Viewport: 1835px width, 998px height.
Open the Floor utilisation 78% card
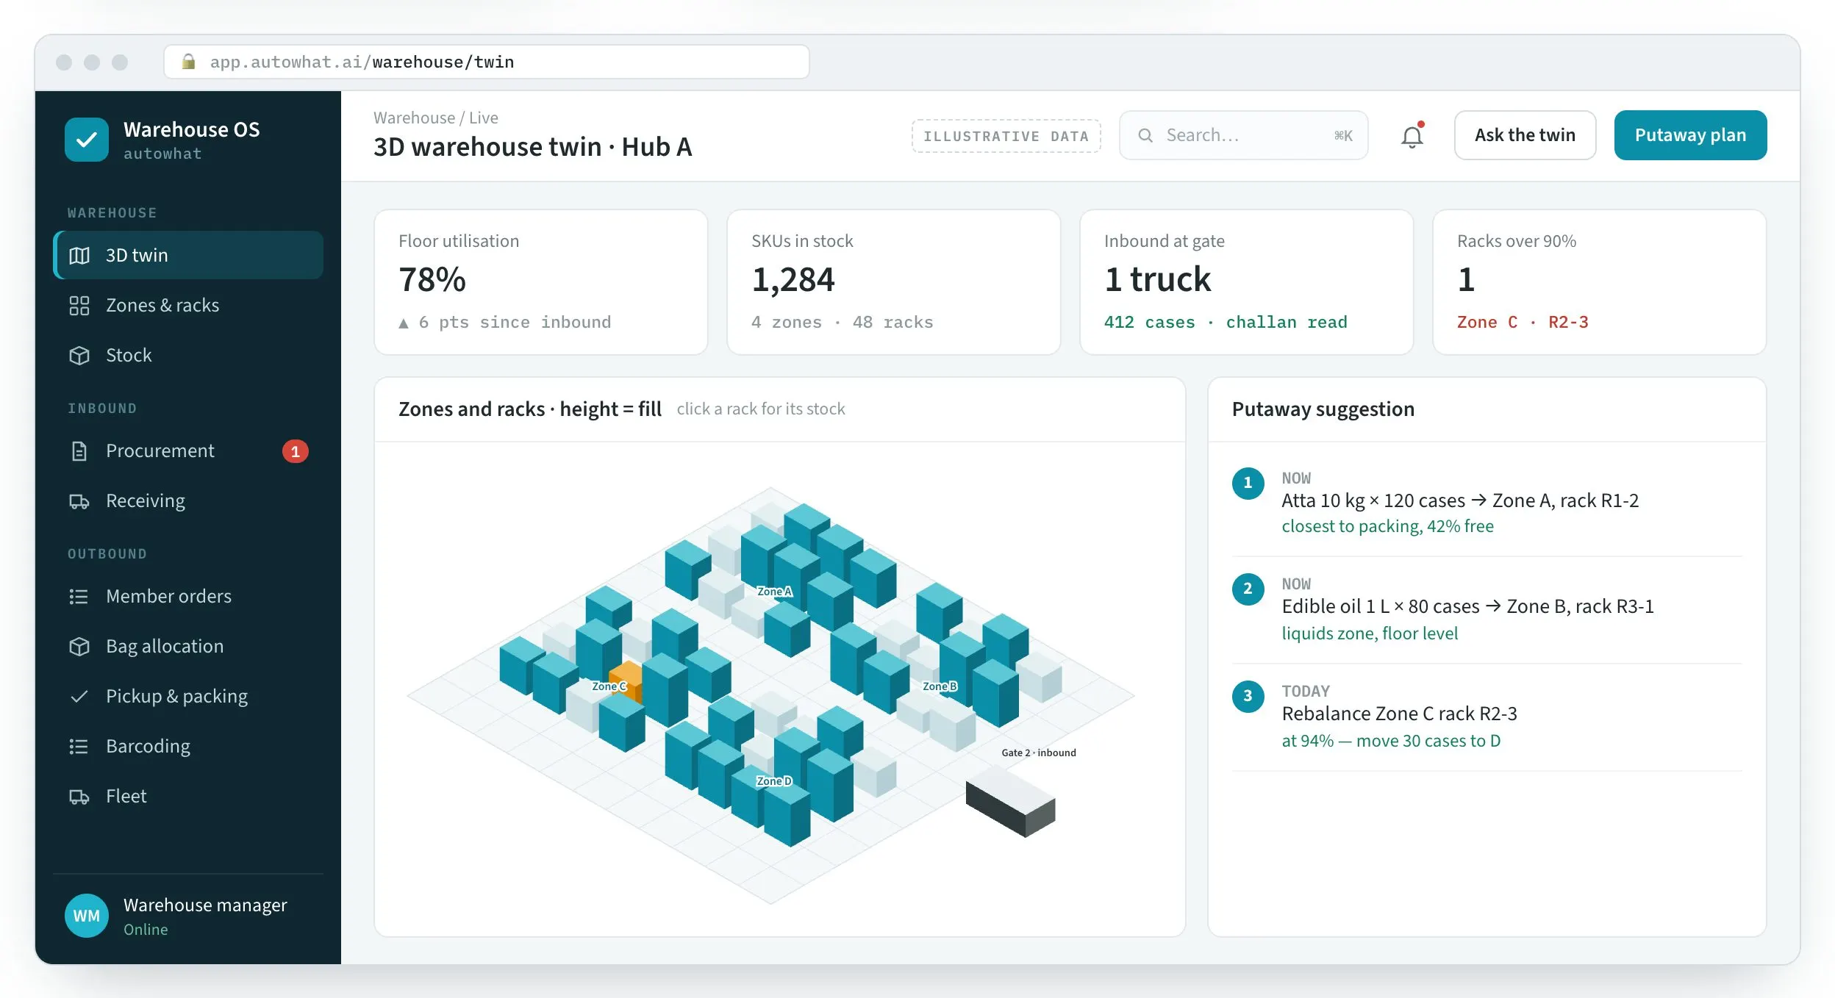click(x=541, y=282)
